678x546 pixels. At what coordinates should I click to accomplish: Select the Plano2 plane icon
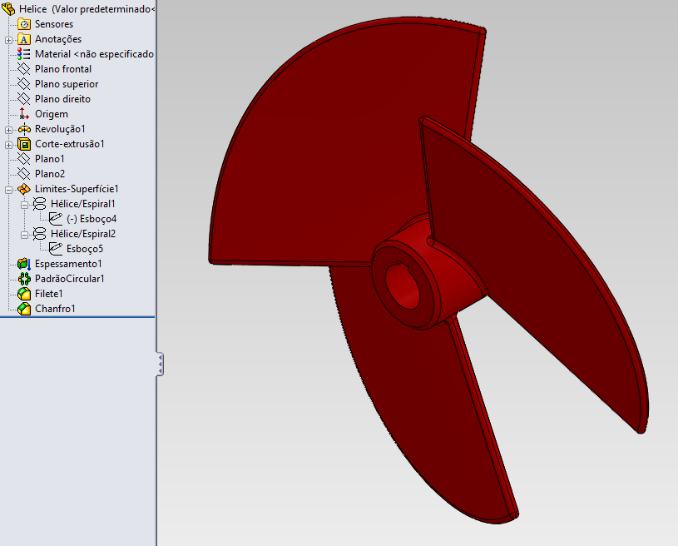click(x=24, y=174)
